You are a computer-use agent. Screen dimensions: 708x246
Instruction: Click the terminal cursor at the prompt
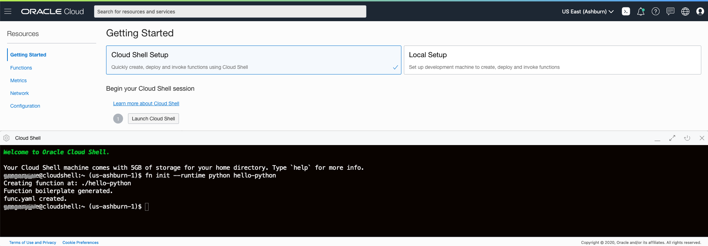147,207
